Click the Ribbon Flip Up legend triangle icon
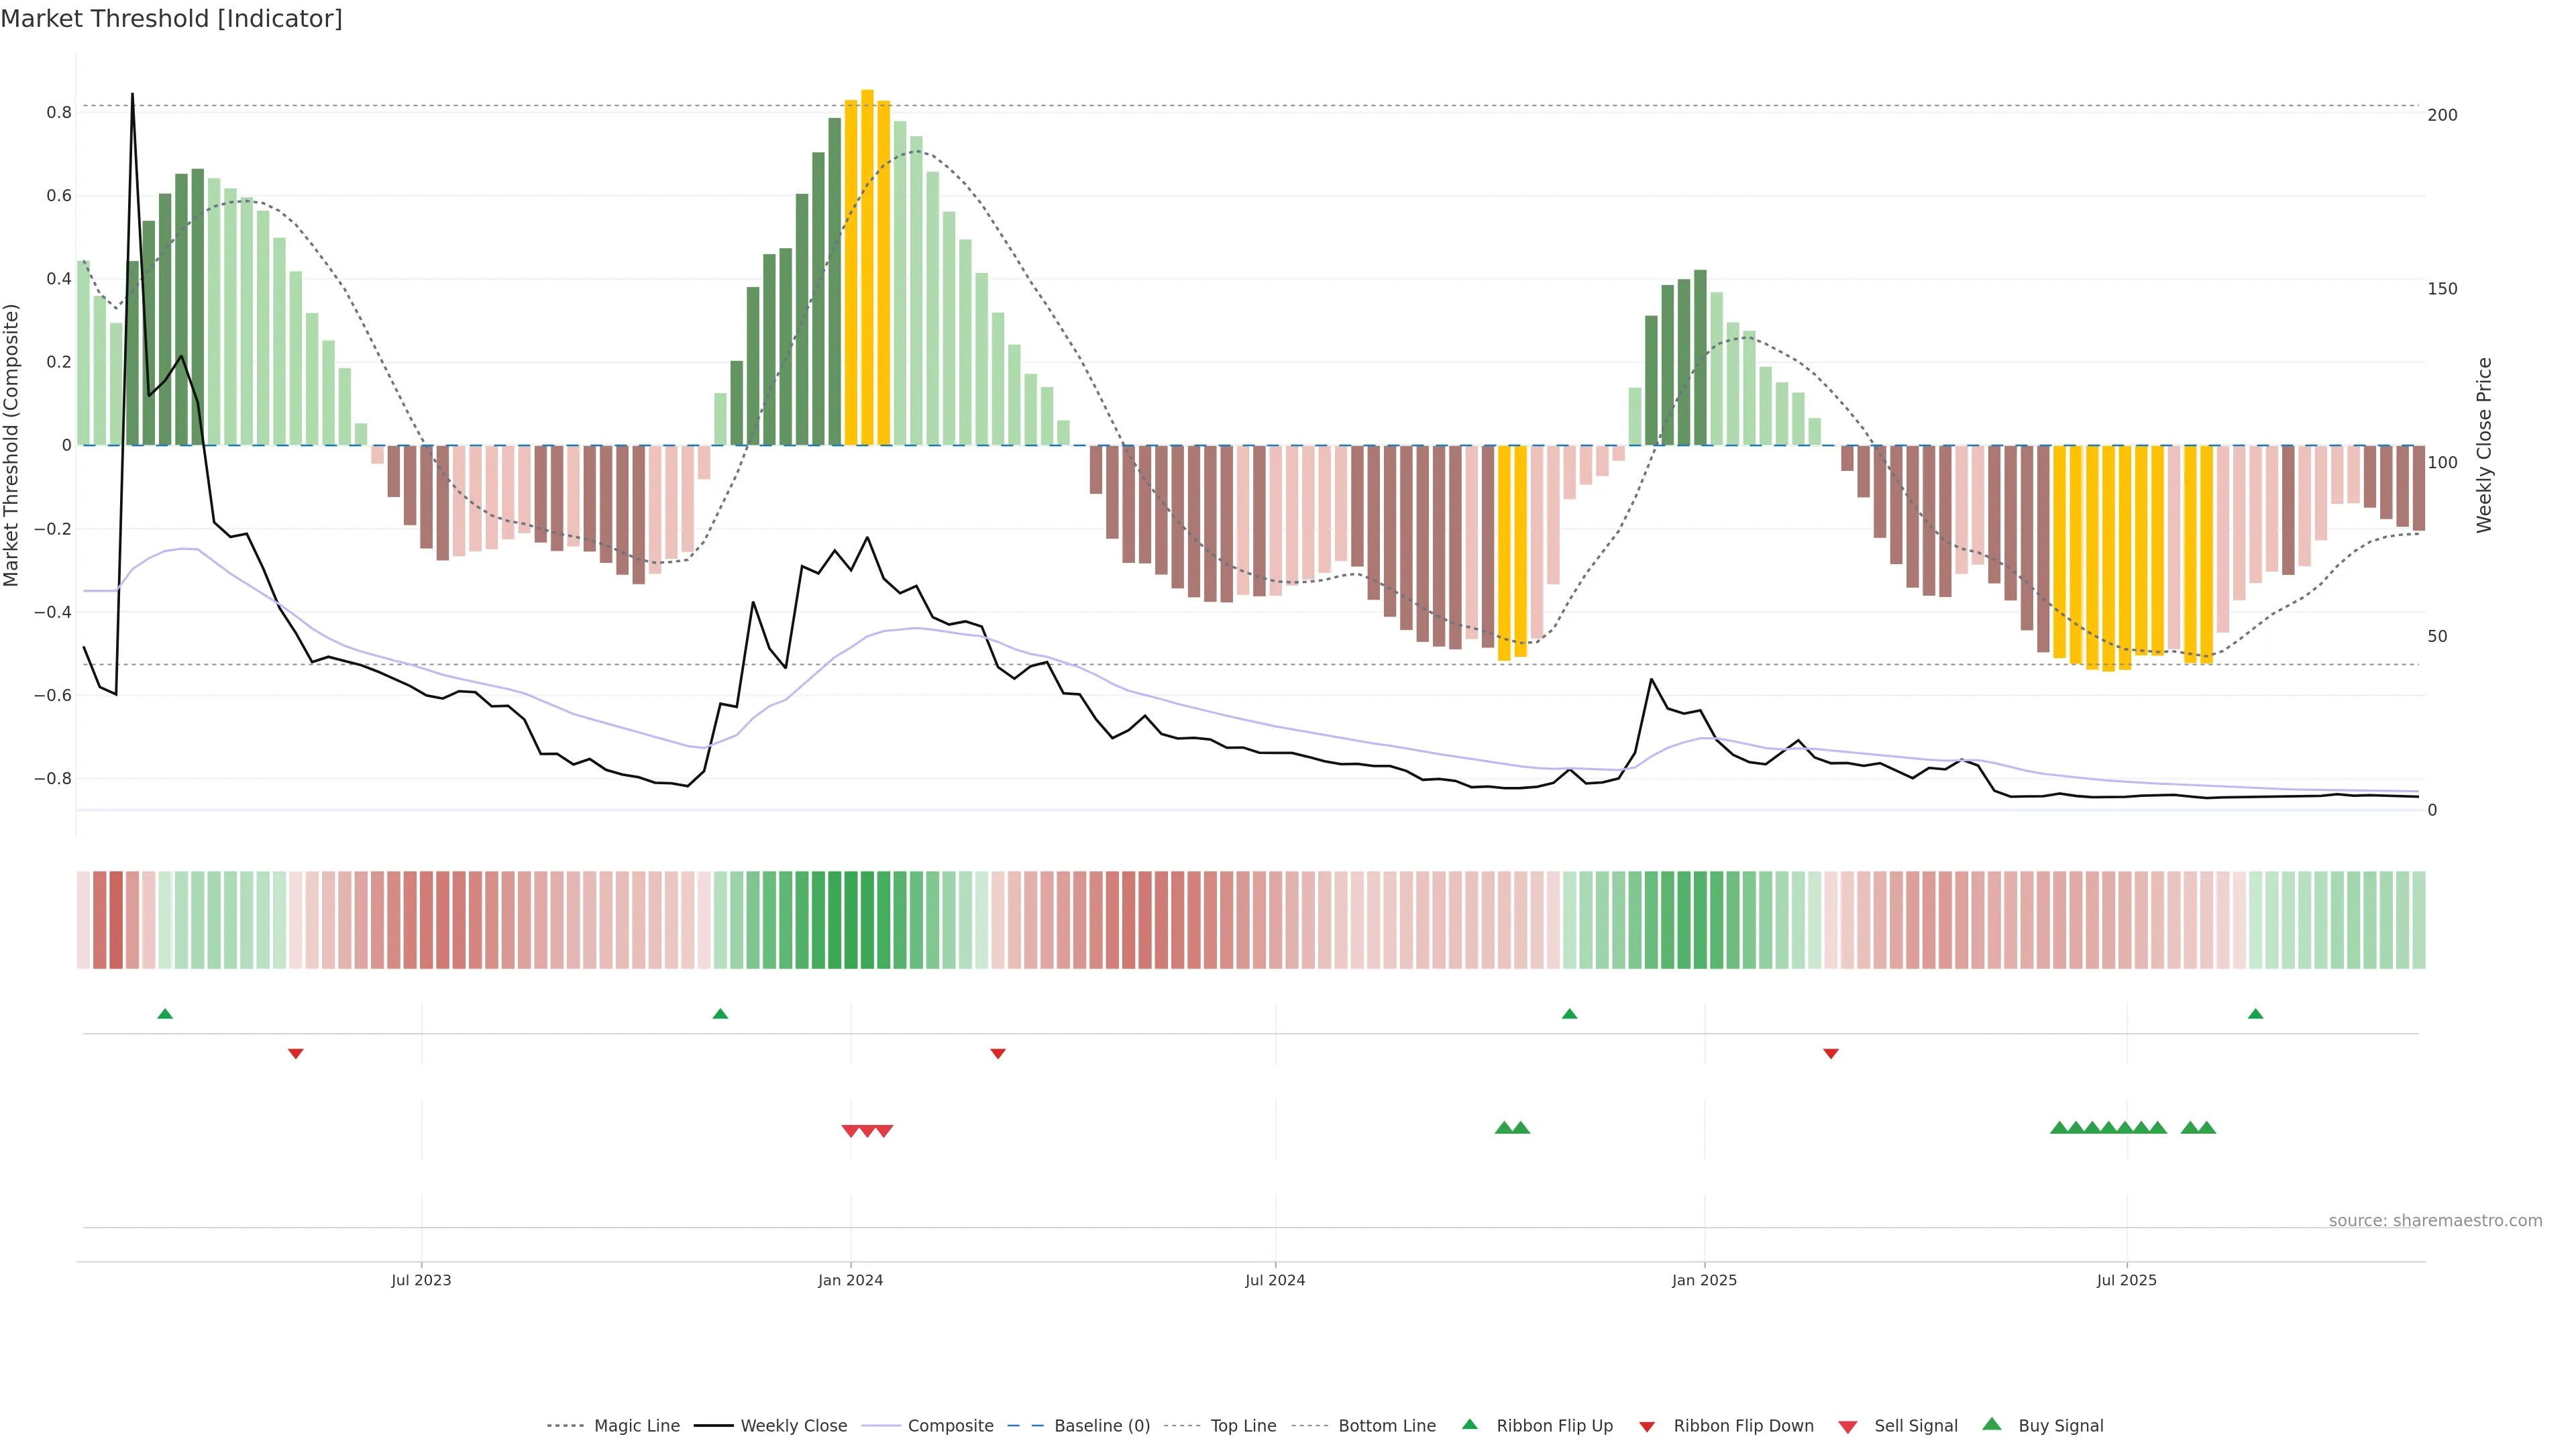Image resolution: width=2576 pixels, height=1449 pixels. pyautogui.click(x=1469, y=1424)
